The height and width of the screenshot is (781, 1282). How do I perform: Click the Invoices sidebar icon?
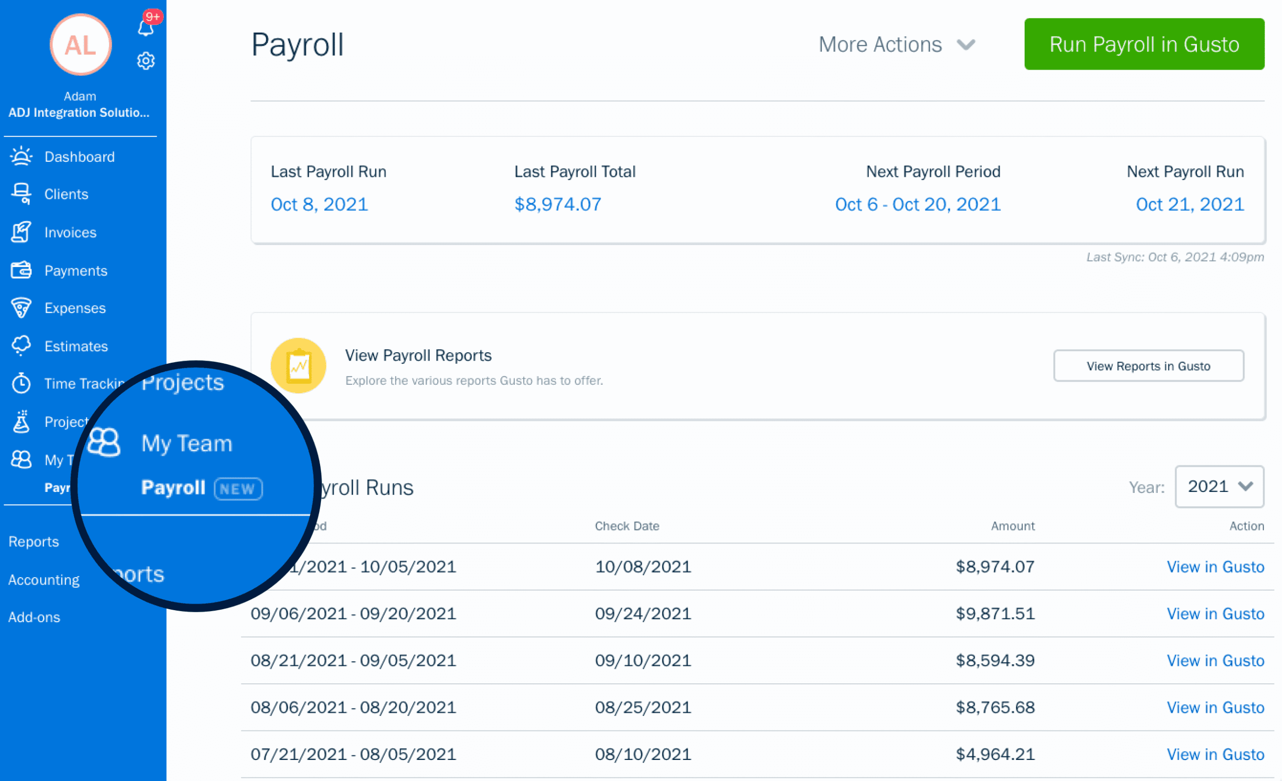click(22, 232)
